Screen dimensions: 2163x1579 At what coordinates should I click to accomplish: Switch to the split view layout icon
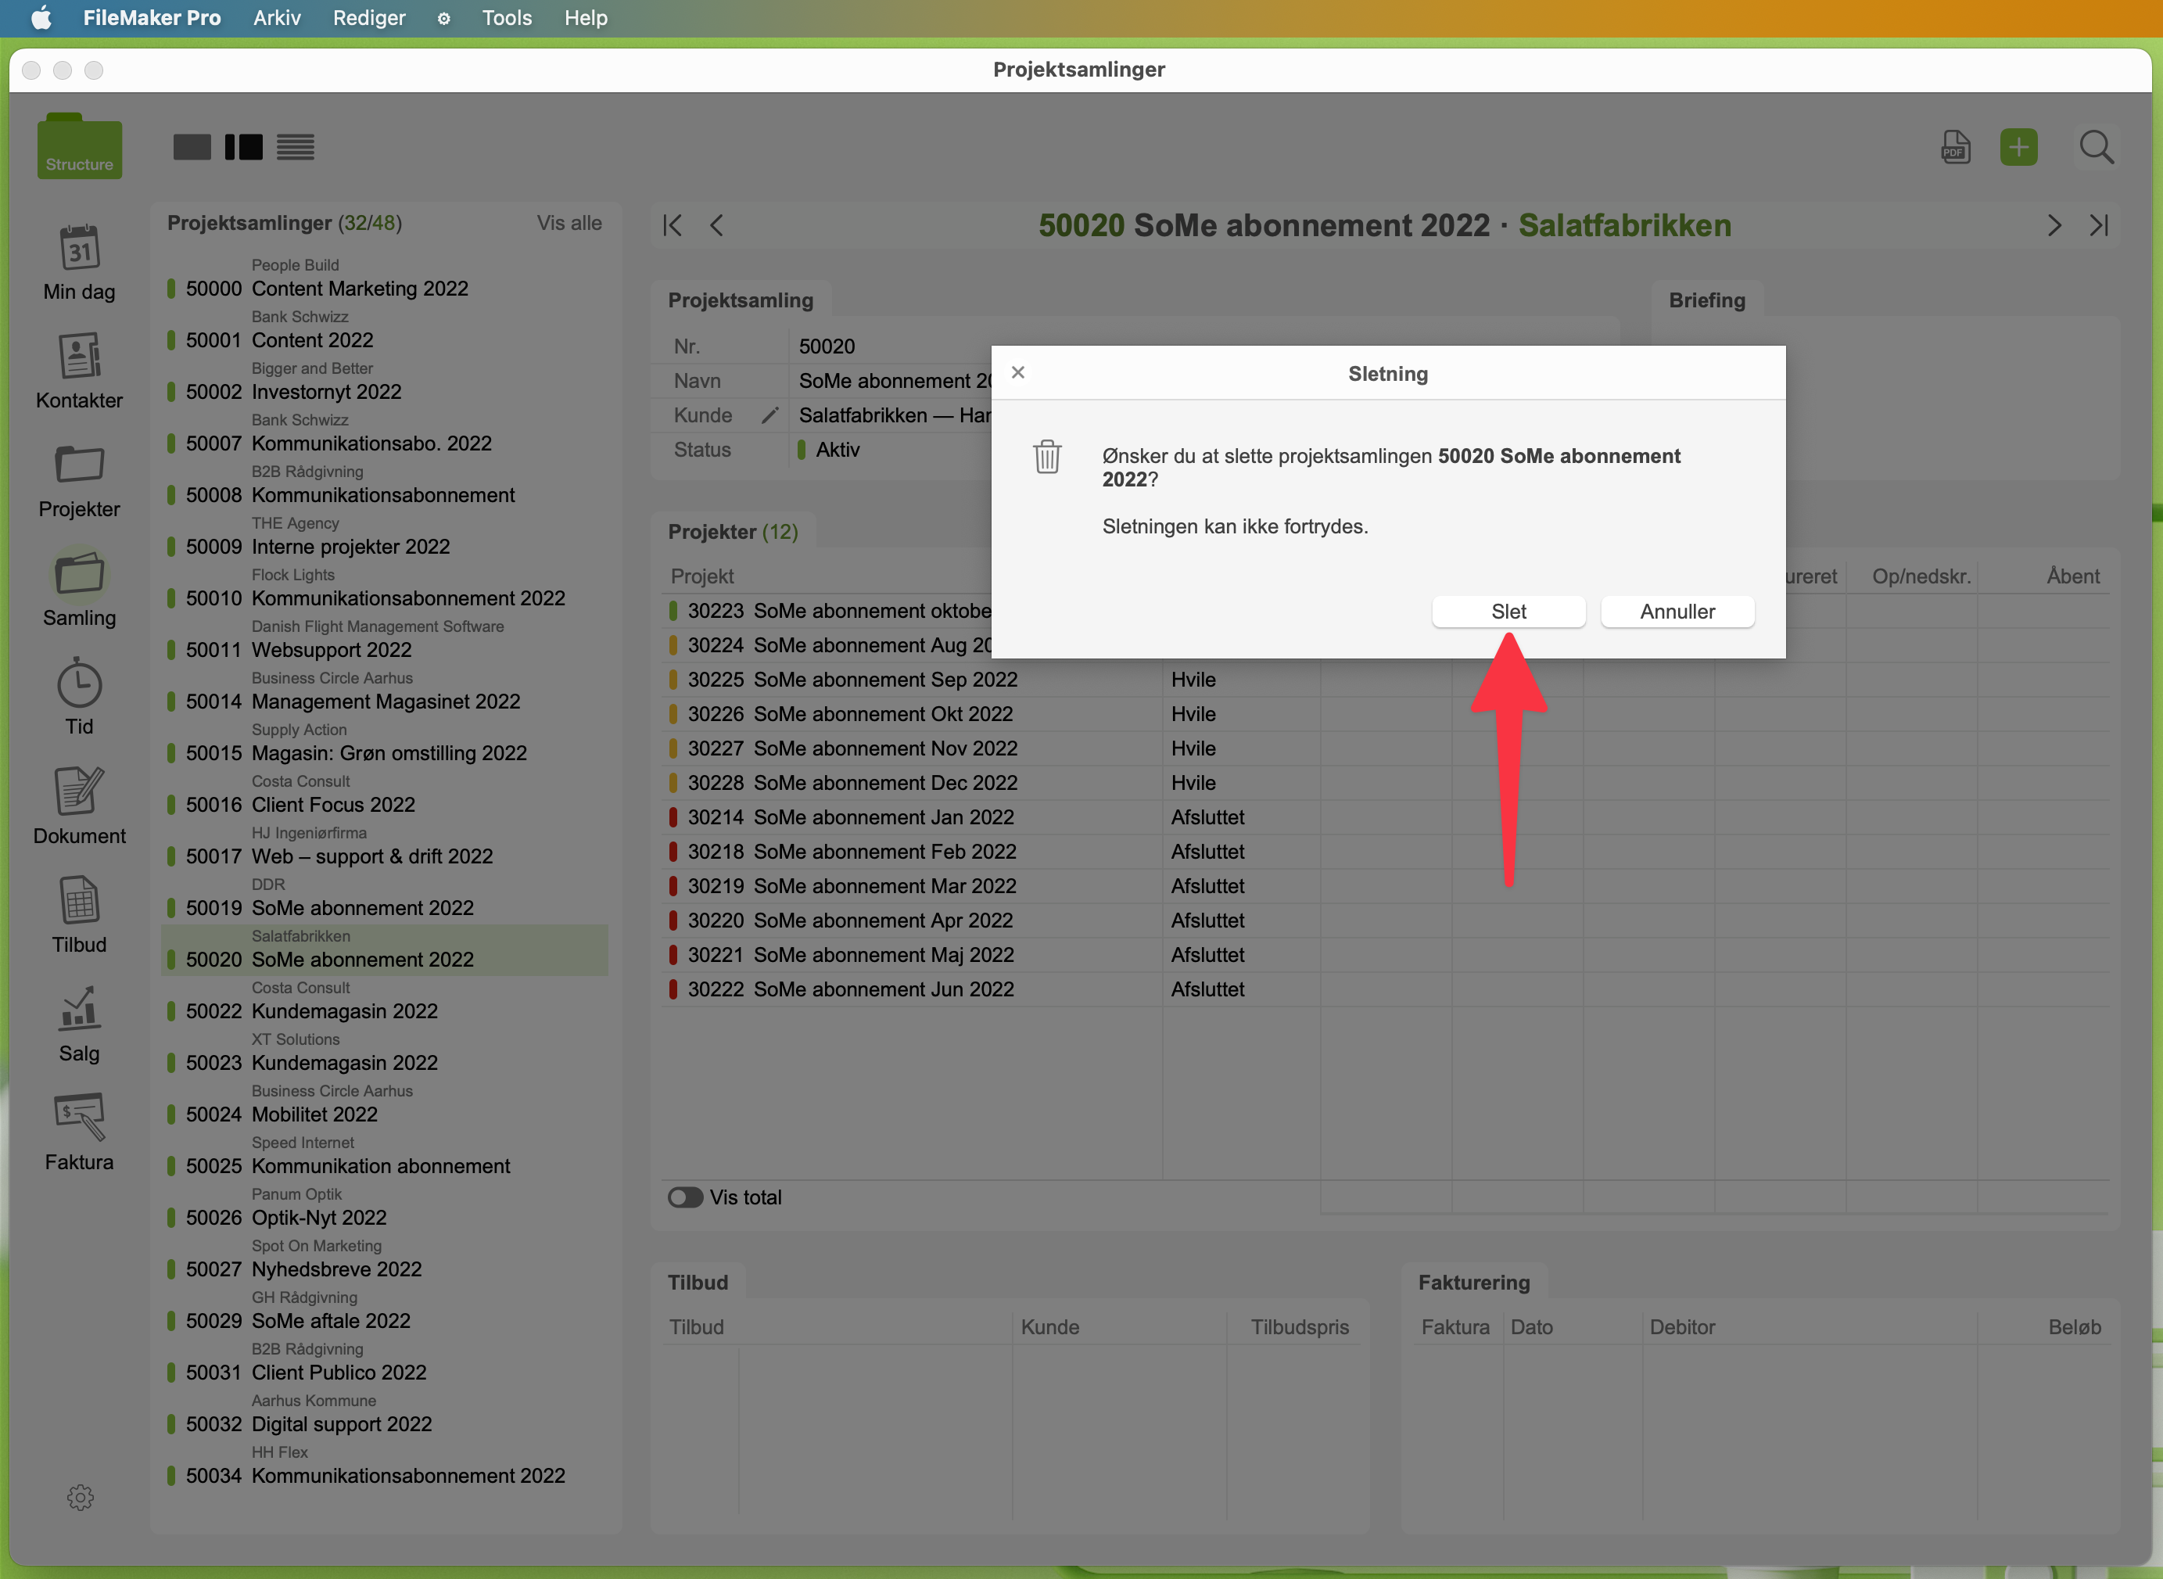[244, 147]
